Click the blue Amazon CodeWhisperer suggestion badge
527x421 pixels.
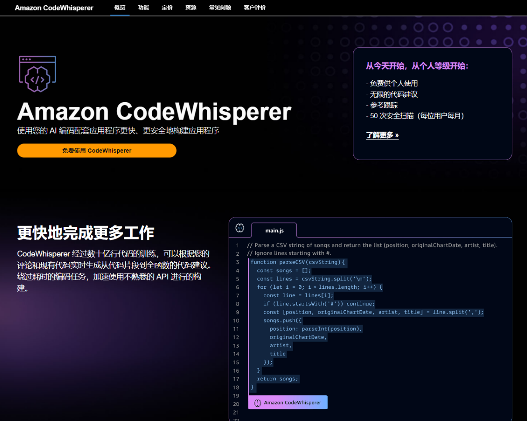[x=287, y=402]
